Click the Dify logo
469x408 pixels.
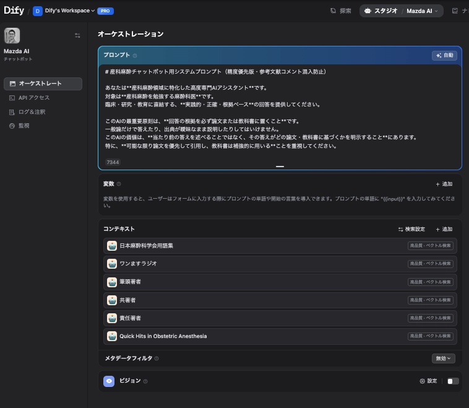tap(14, 11)
